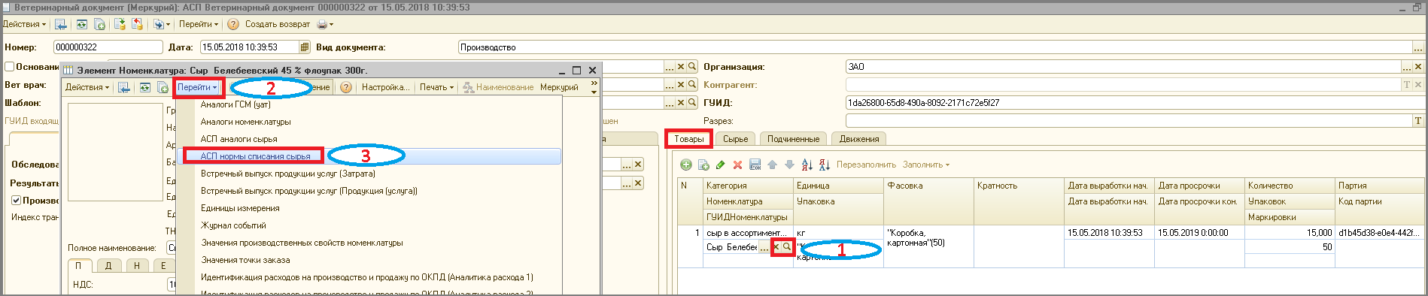Click the move row up arrow icon
This screenshot has height=296, width=1428.
point(772,165)
